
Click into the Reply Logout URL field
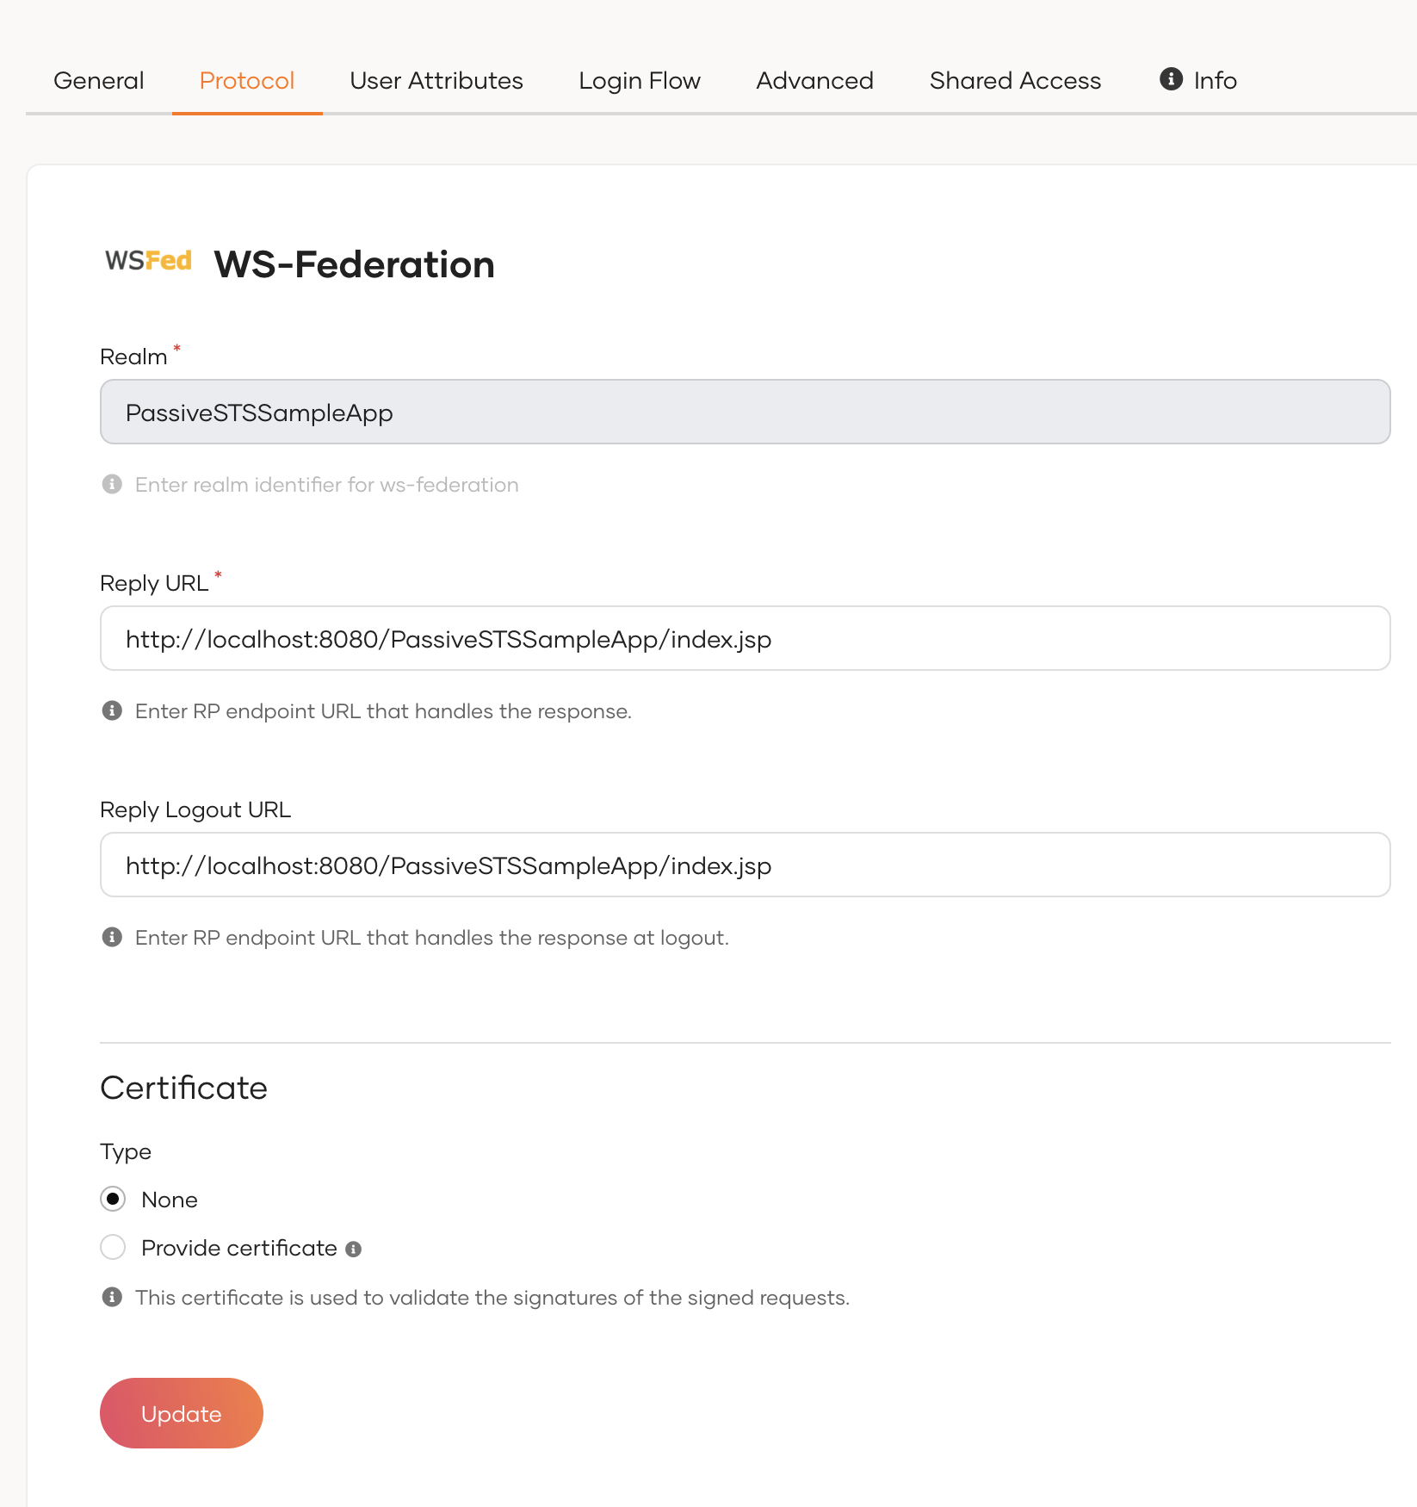tap(745, 865)
